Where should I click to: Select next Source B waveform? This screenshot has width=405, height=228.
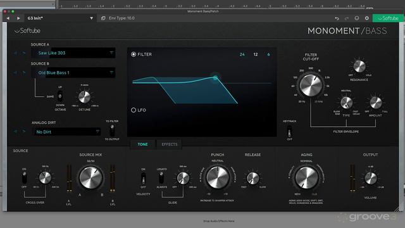24,73
